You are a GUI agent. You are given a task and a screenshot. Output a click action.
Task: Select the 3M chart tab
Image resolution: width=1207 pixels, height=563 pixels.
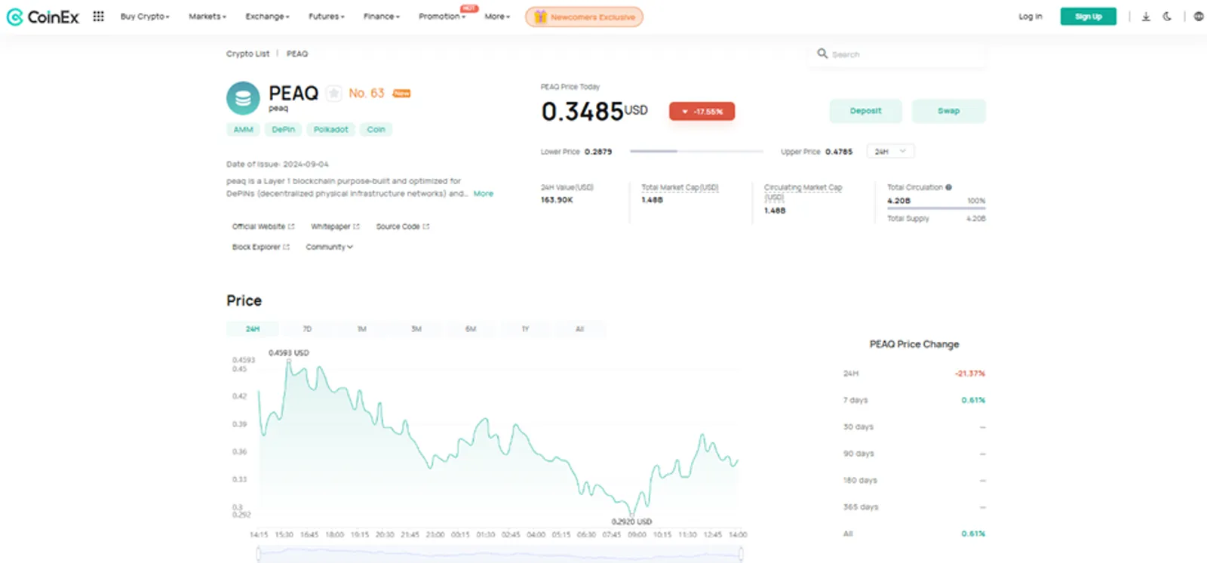(x=416, y=329)
